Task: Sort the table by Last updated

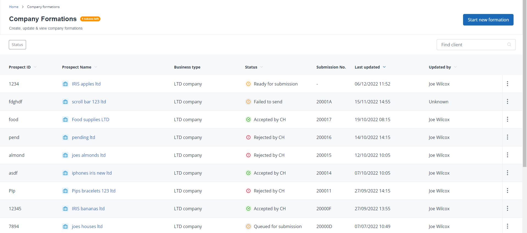Action: (x=384, y=67)
